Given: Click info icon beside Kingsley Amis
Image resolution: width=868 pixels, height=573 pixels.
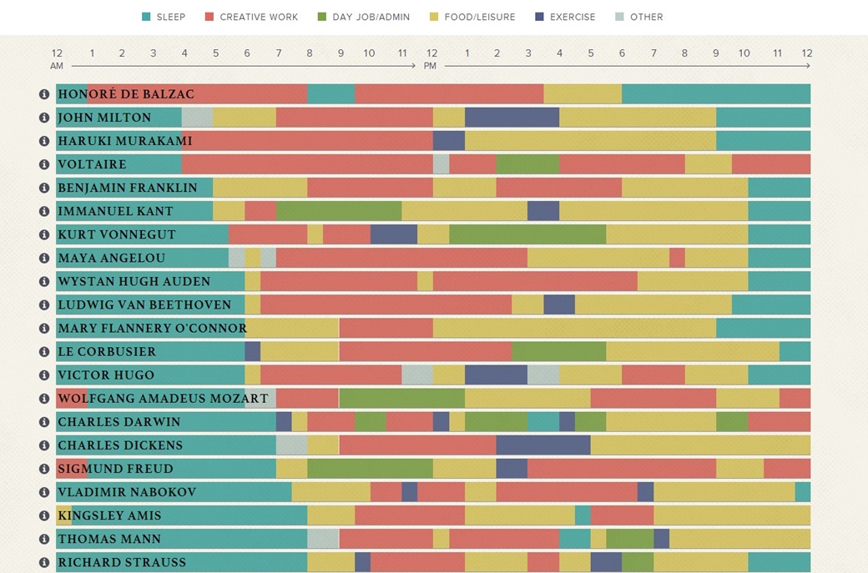Looking at the screenshot, I should point(44,515).
